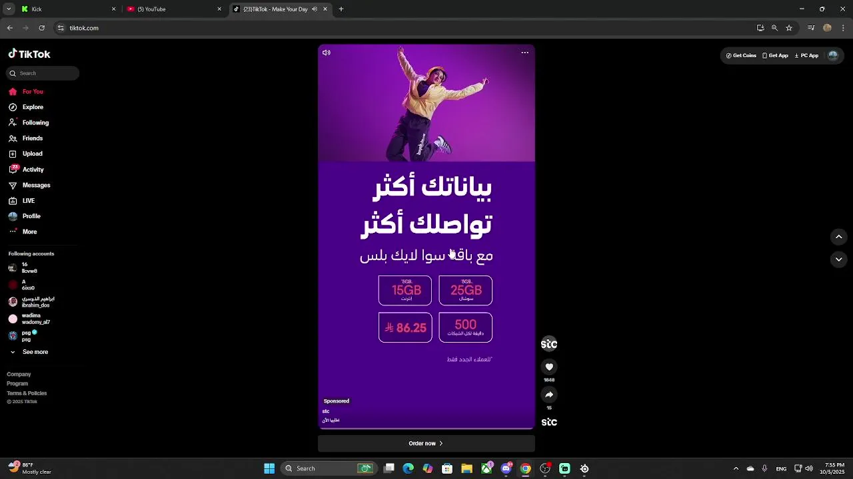Switch to the YouTube browser tab
The image size is (853, 479).
(173, 9)
